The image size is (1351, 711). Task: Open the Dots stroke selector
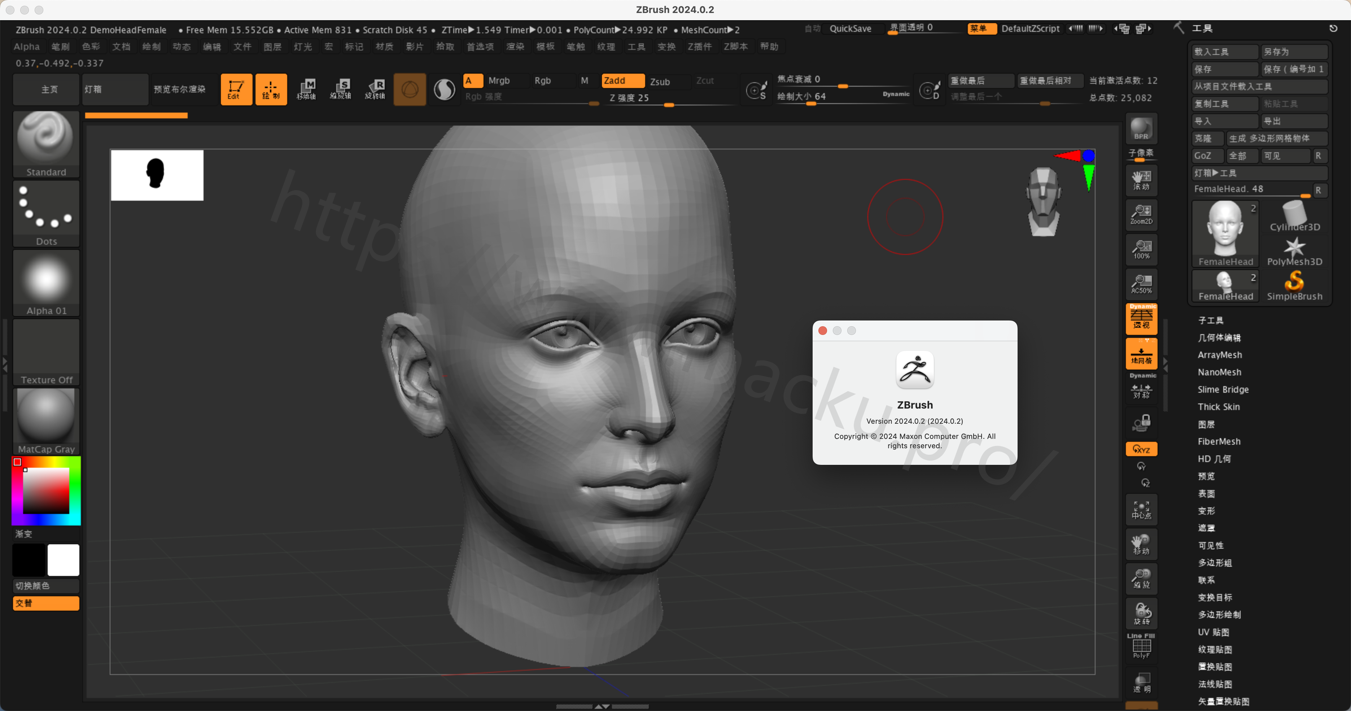coord(46,214)
